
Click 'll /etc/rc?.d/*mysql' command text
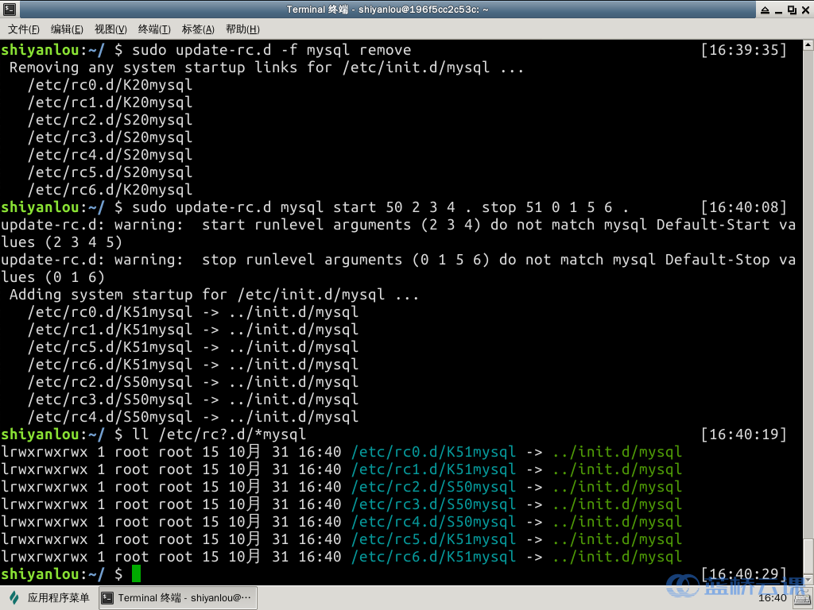[219, 434]
